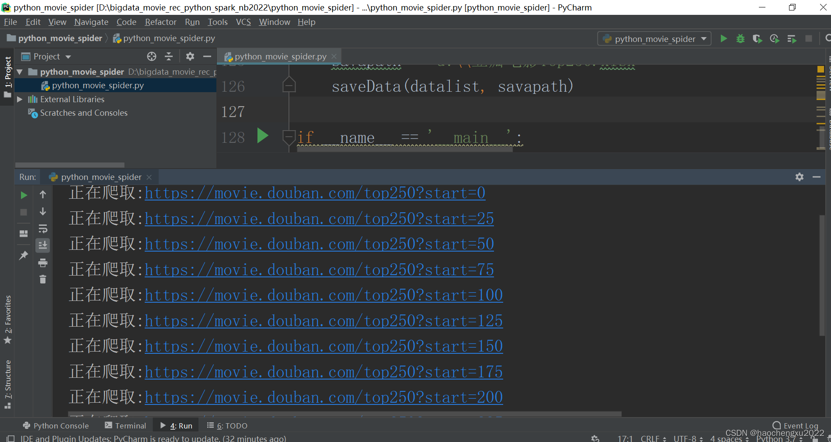Open link ending start=25
831x442 pixels.
tap(319, 218)
